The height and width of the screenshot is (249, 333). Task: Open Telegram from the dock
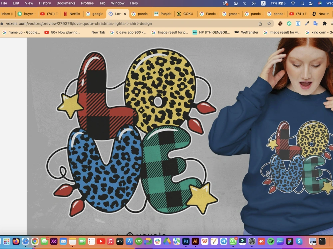(223, 241)
